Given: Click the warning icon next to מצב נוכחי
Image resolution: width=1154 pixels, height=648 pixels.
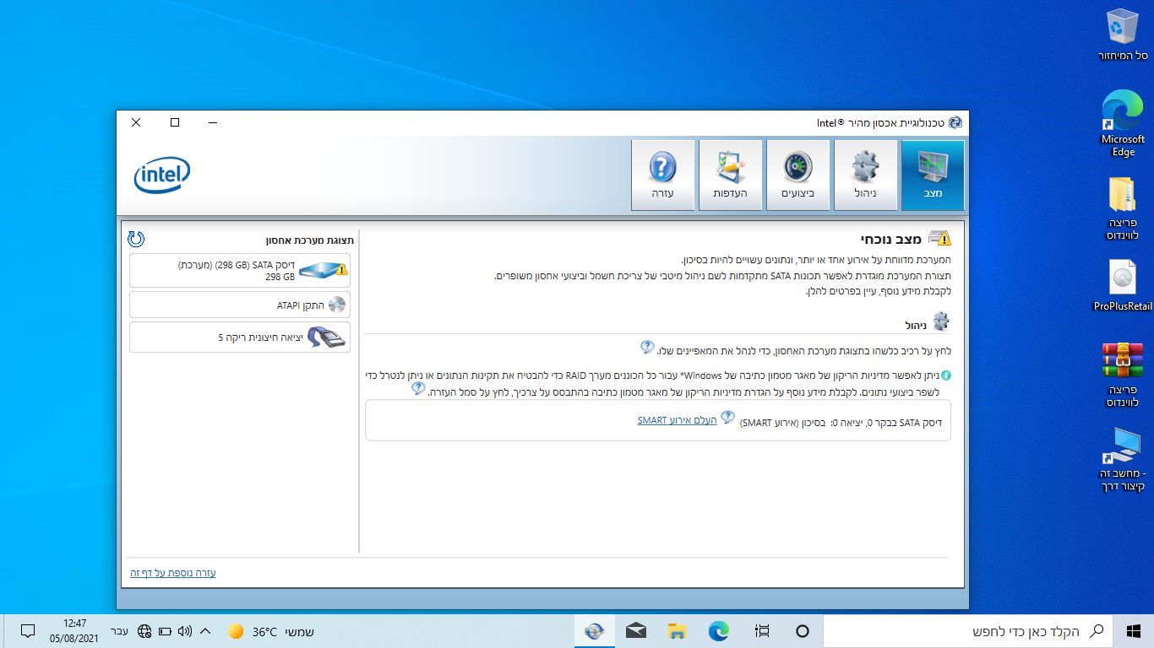Looking at the screenshot, I should coord(939,240).
